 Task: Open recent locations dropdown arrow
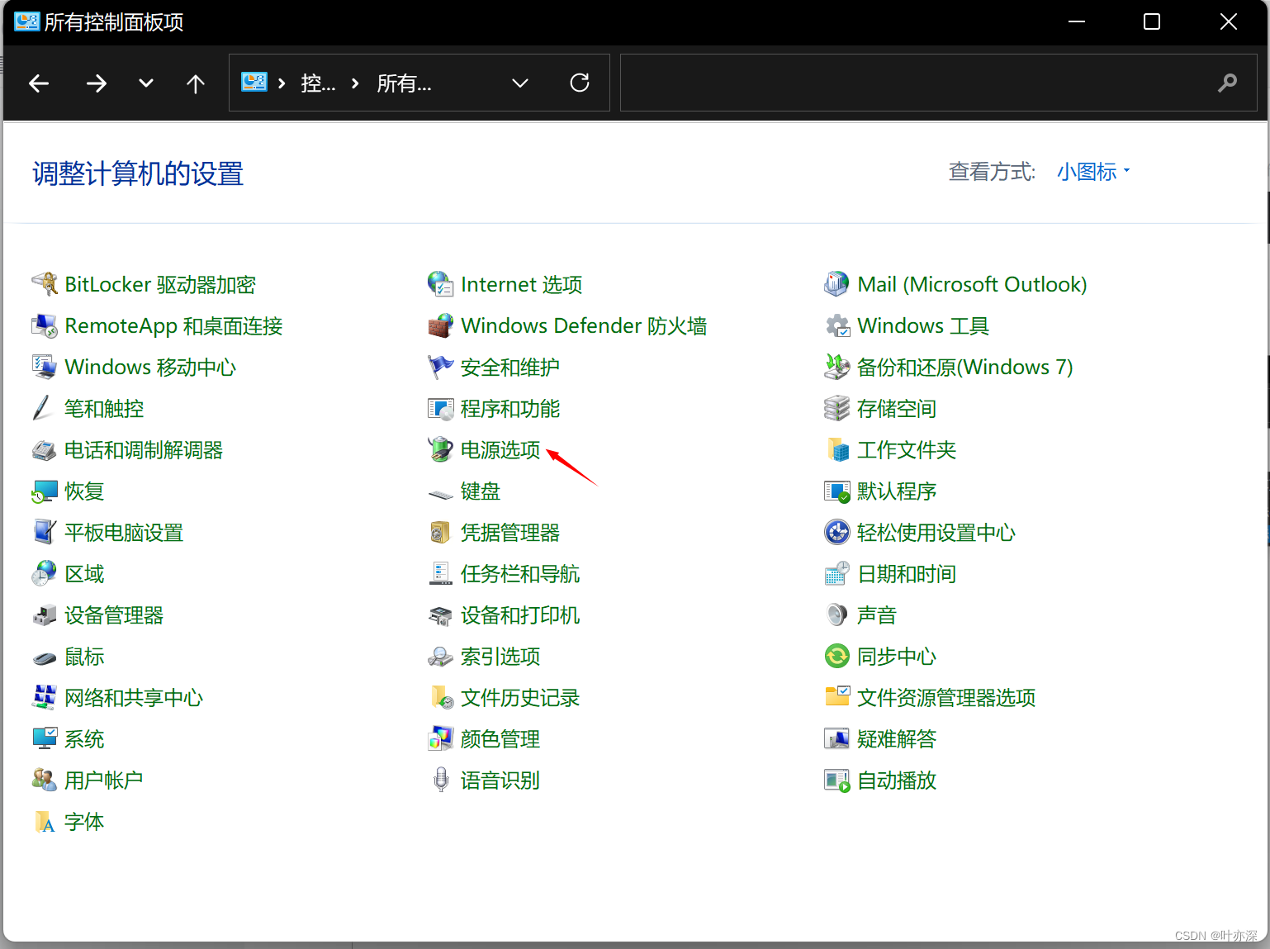146,83
